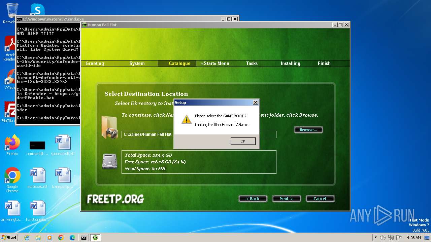
Task: Click OK in the Setup dialog
Action: [243, 141]
